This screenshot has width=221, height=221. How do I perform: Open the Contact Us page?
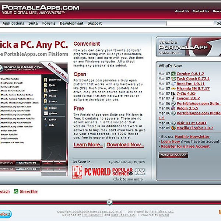tap(201, 11)
